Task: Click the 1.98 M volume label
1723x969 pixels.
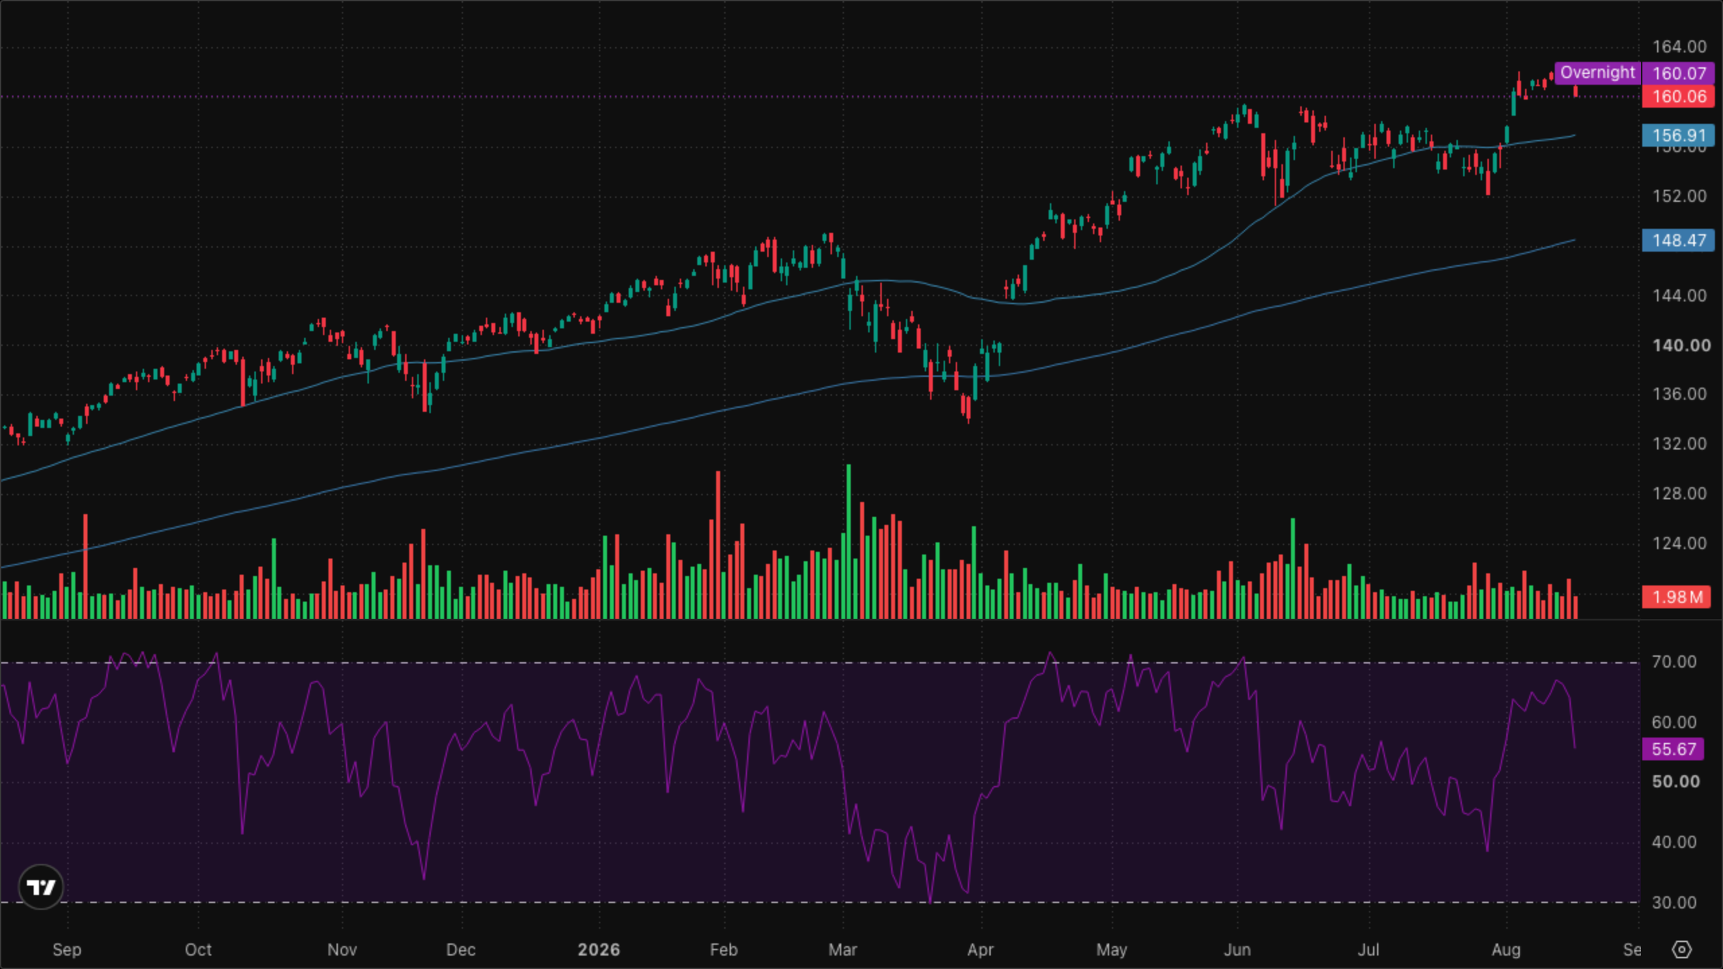Action: pyautogui.click(x=1677, y=597)
